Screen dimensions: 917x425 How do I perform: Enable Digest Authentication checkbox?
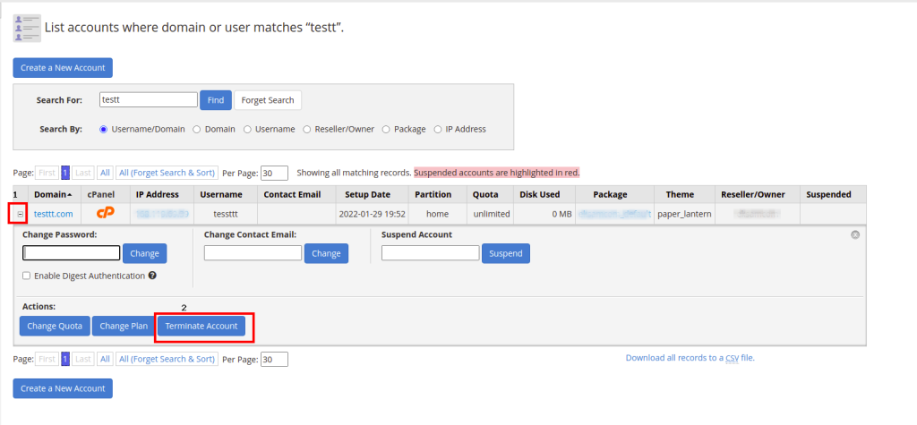26,276
